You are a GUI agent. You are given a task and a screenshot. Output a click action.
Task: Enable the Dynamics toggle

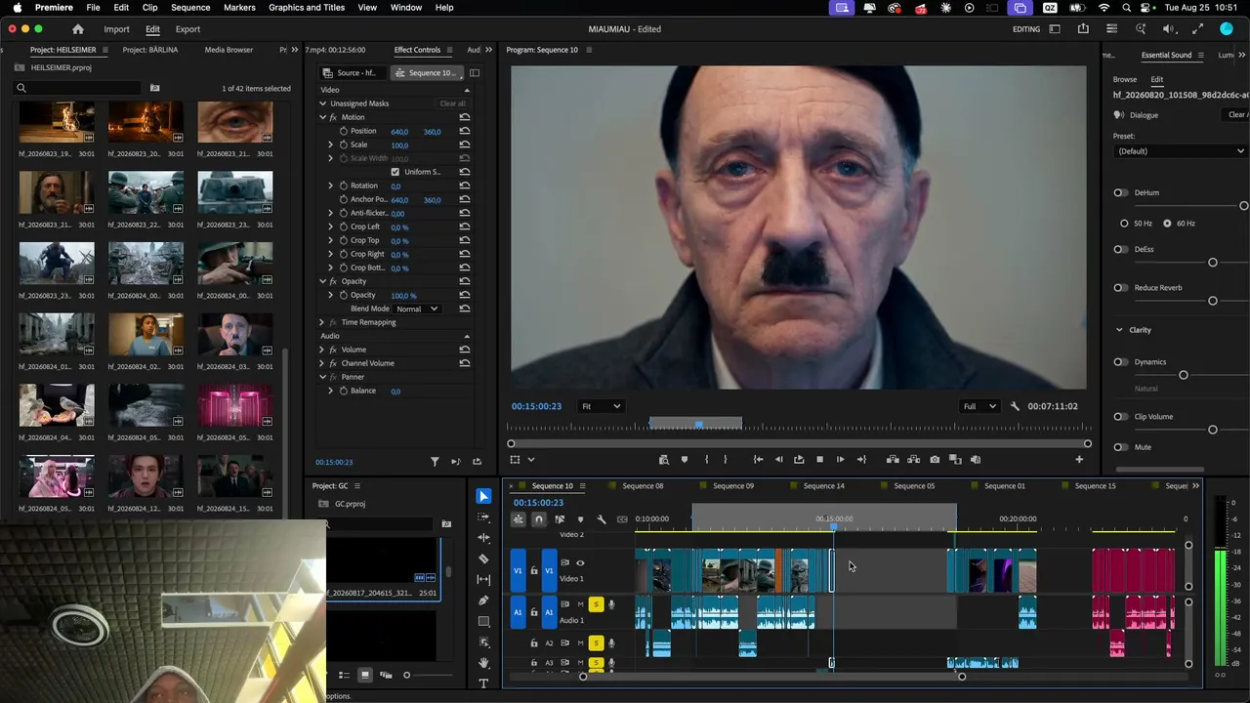pos(1120,362)
